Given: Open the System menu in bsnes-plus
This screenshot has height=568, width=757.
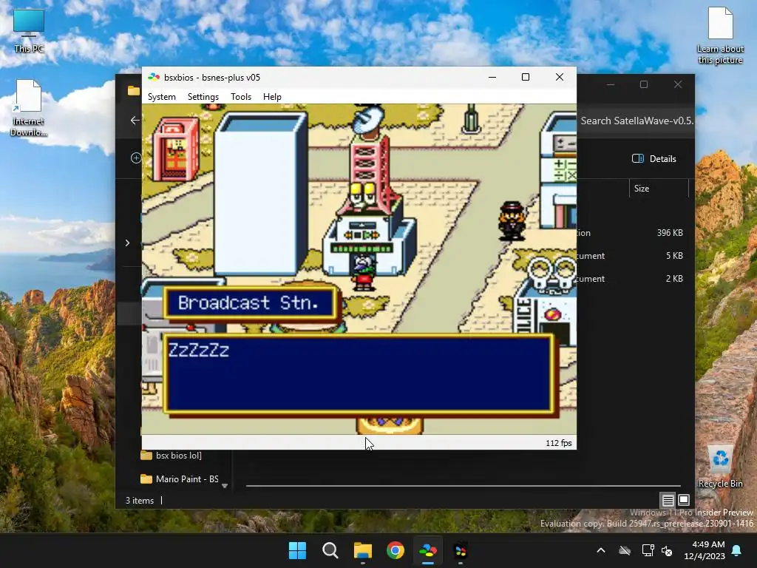Looking at the screenshot, I should click(x=162, y=97).
